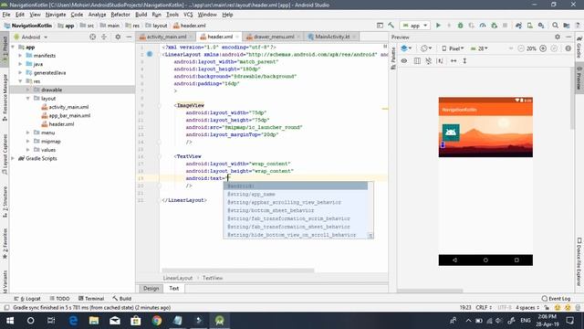
Task: Open the design surface layers dropdown
Action: (x=406, y=48)
